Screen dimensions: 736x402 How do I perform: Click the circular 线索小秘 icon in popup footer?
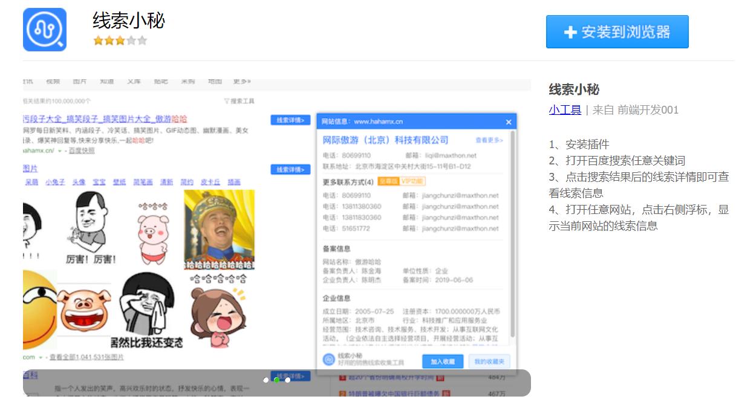tap(328, 358)
